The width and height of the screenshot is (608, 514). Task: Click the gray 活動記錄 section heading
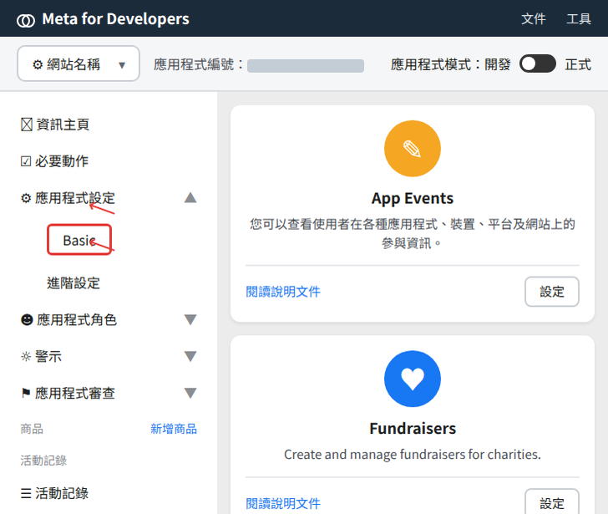pyautogui.click(x=43, y=461)
